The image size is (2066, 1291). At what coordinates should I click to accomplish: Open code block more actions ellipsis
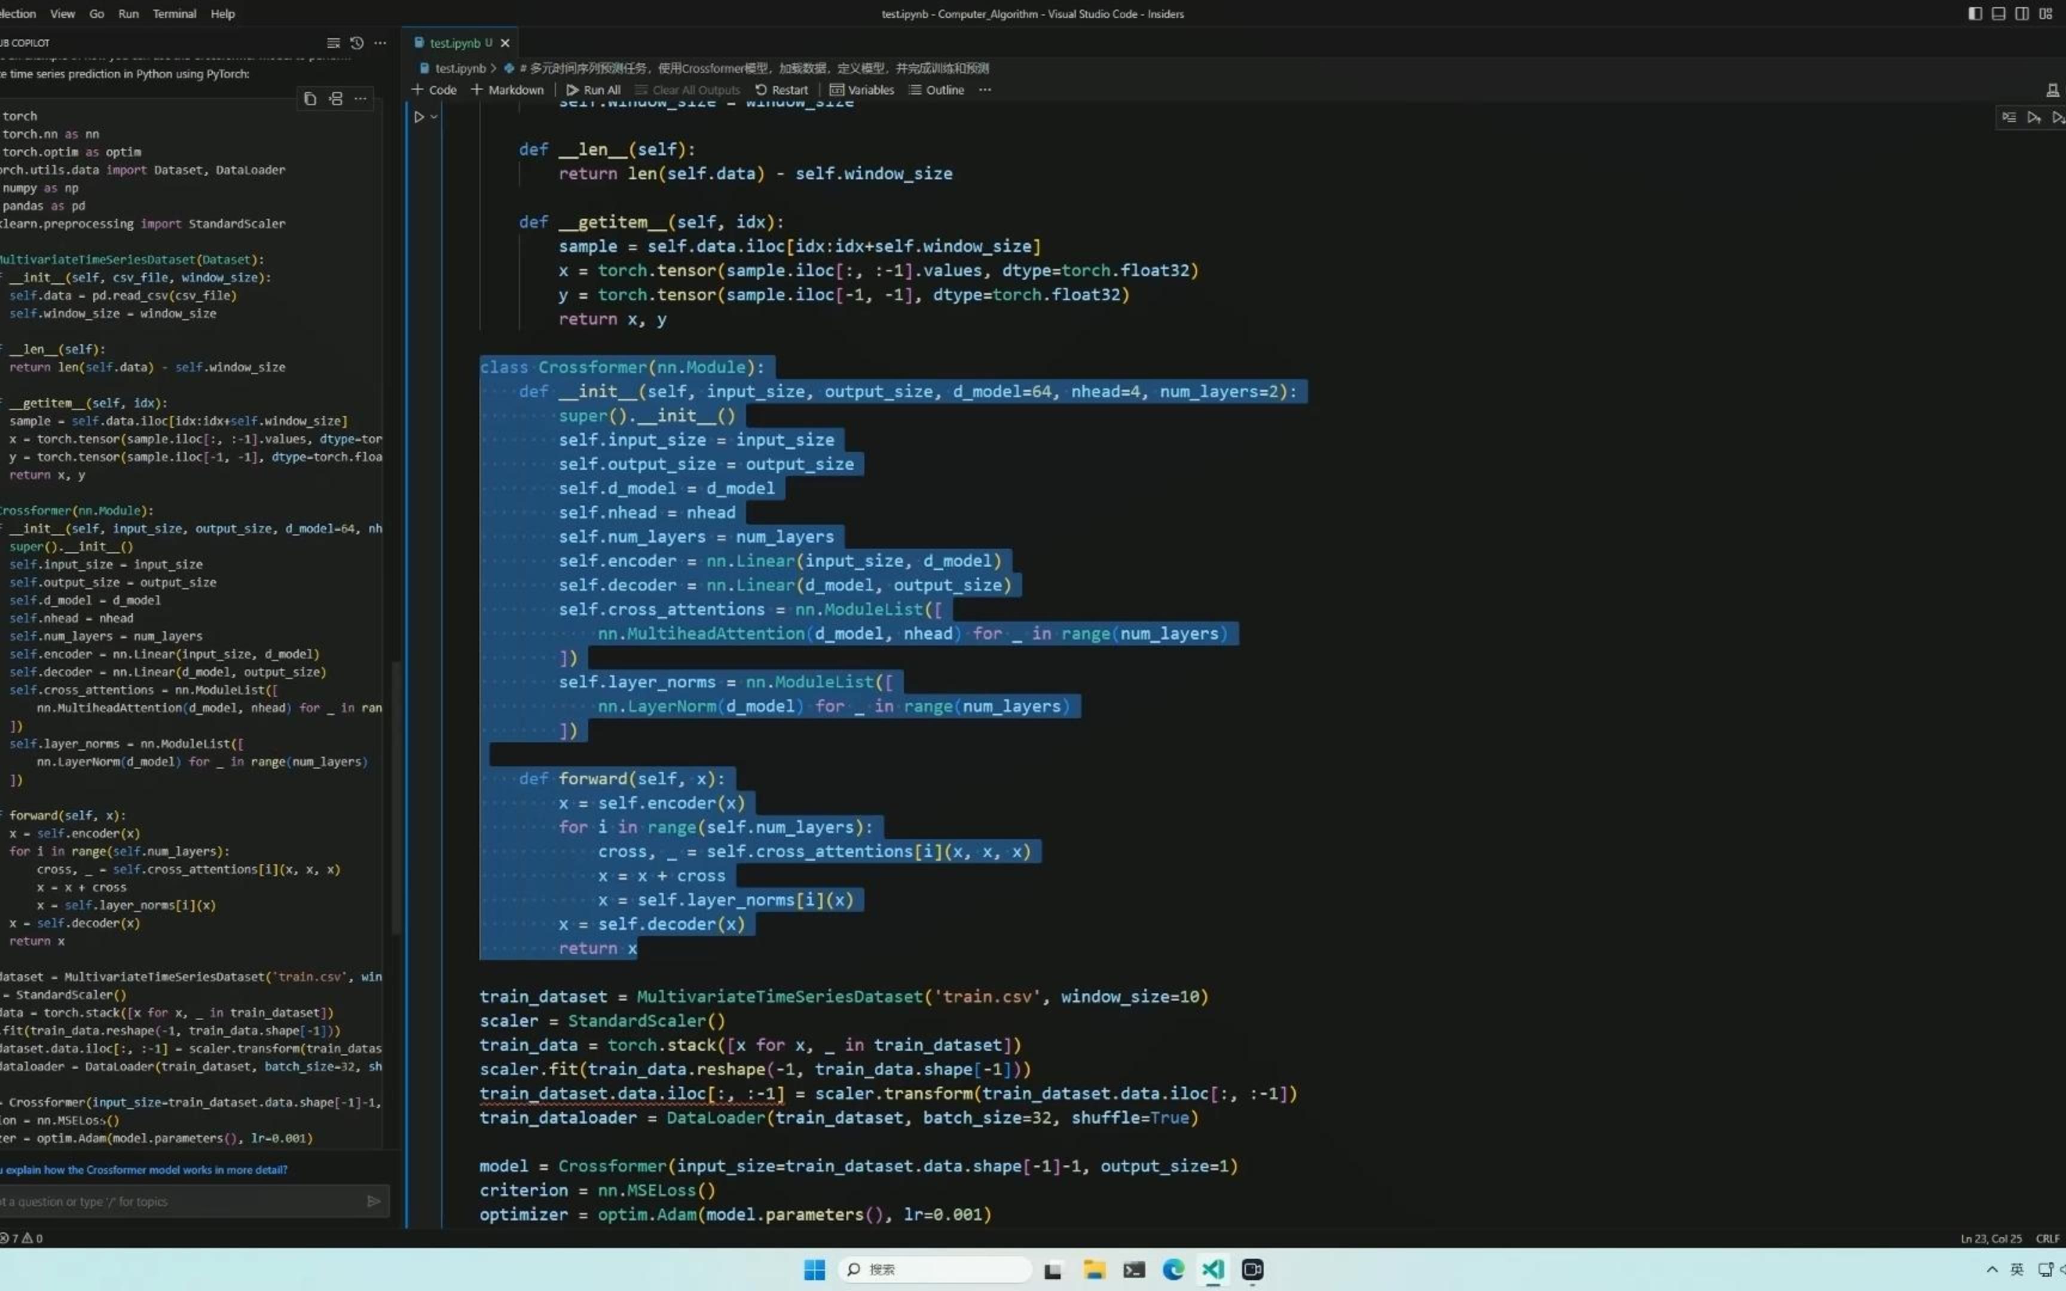click(x=360, y=99)
